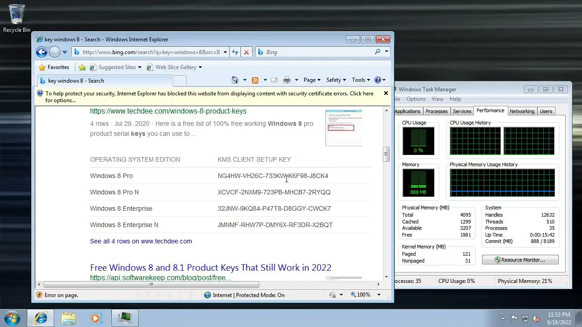
Task: Open the techdee.com windows-8-product-keys link
Action: pyautogui.click(x=168, y=111)
